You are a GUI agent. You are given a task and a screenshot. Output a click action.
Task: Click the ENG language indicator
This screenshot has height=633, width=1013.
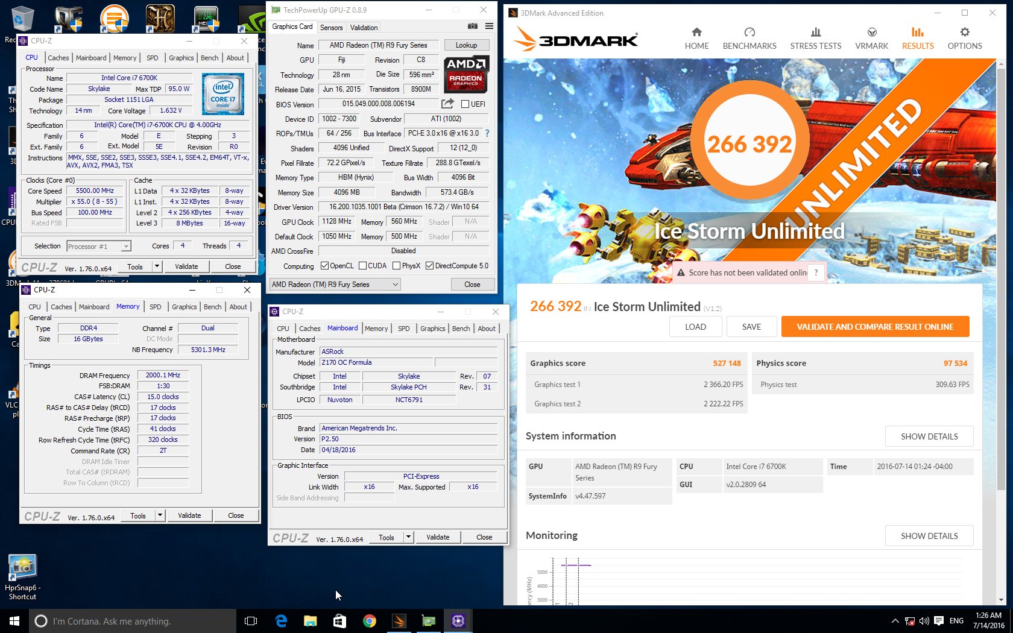coord(956,620)
